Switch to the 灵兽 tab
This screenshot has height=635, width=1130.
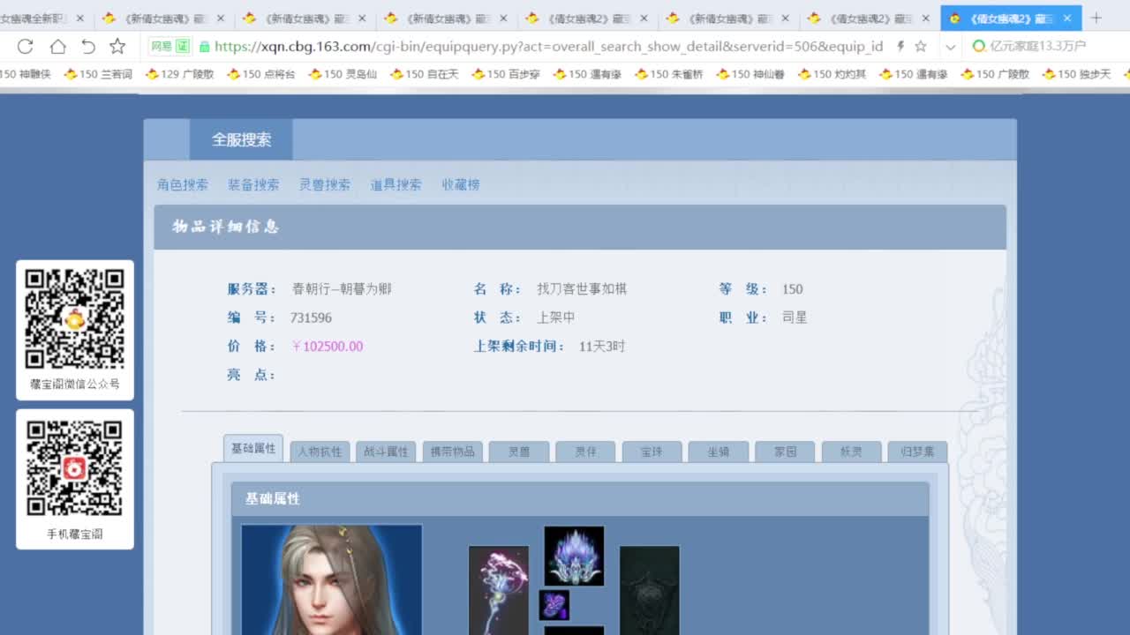(x=519, y=452)
